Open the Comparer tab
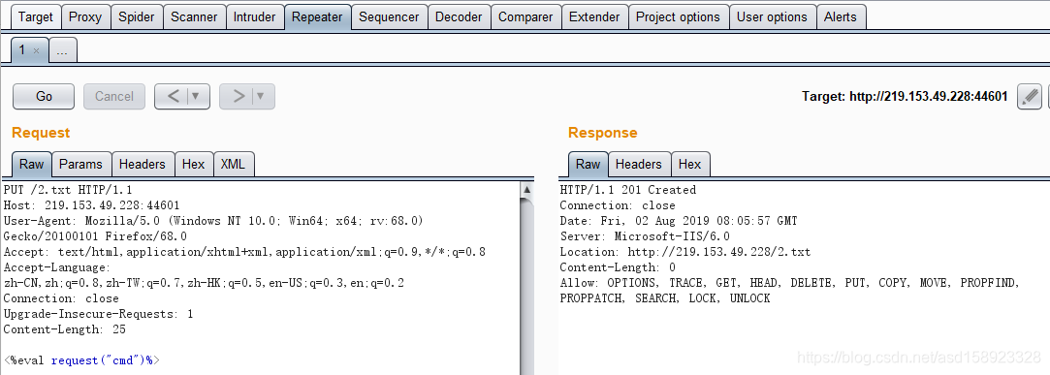This screenshot has width=1050, height=375. pyautogui.click(x=525, y=16)
